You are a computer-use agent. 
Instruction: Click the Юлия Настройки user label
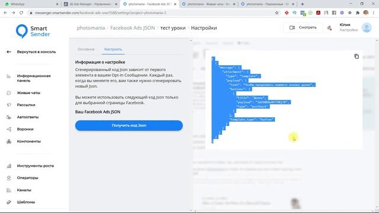[x=348, y=27]
